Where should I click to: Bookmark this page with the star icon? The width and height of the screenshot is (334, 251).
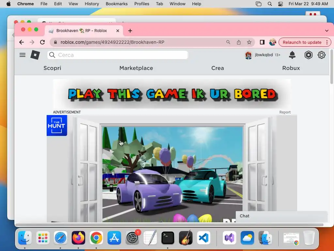[249, 42]
